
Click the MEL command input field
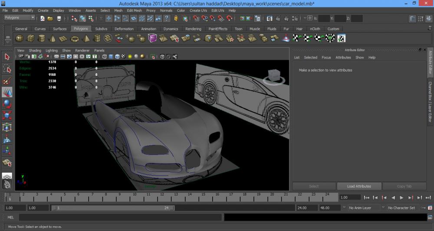[120, 217]
